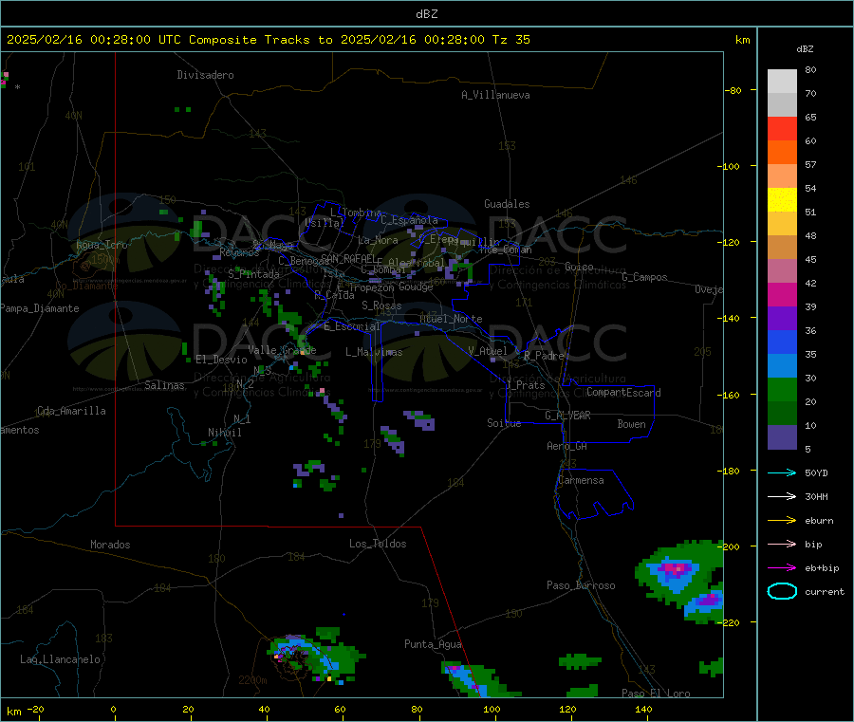Click the 'Guadales' map label
Screen dimensions: 854x722
(507, 204)
